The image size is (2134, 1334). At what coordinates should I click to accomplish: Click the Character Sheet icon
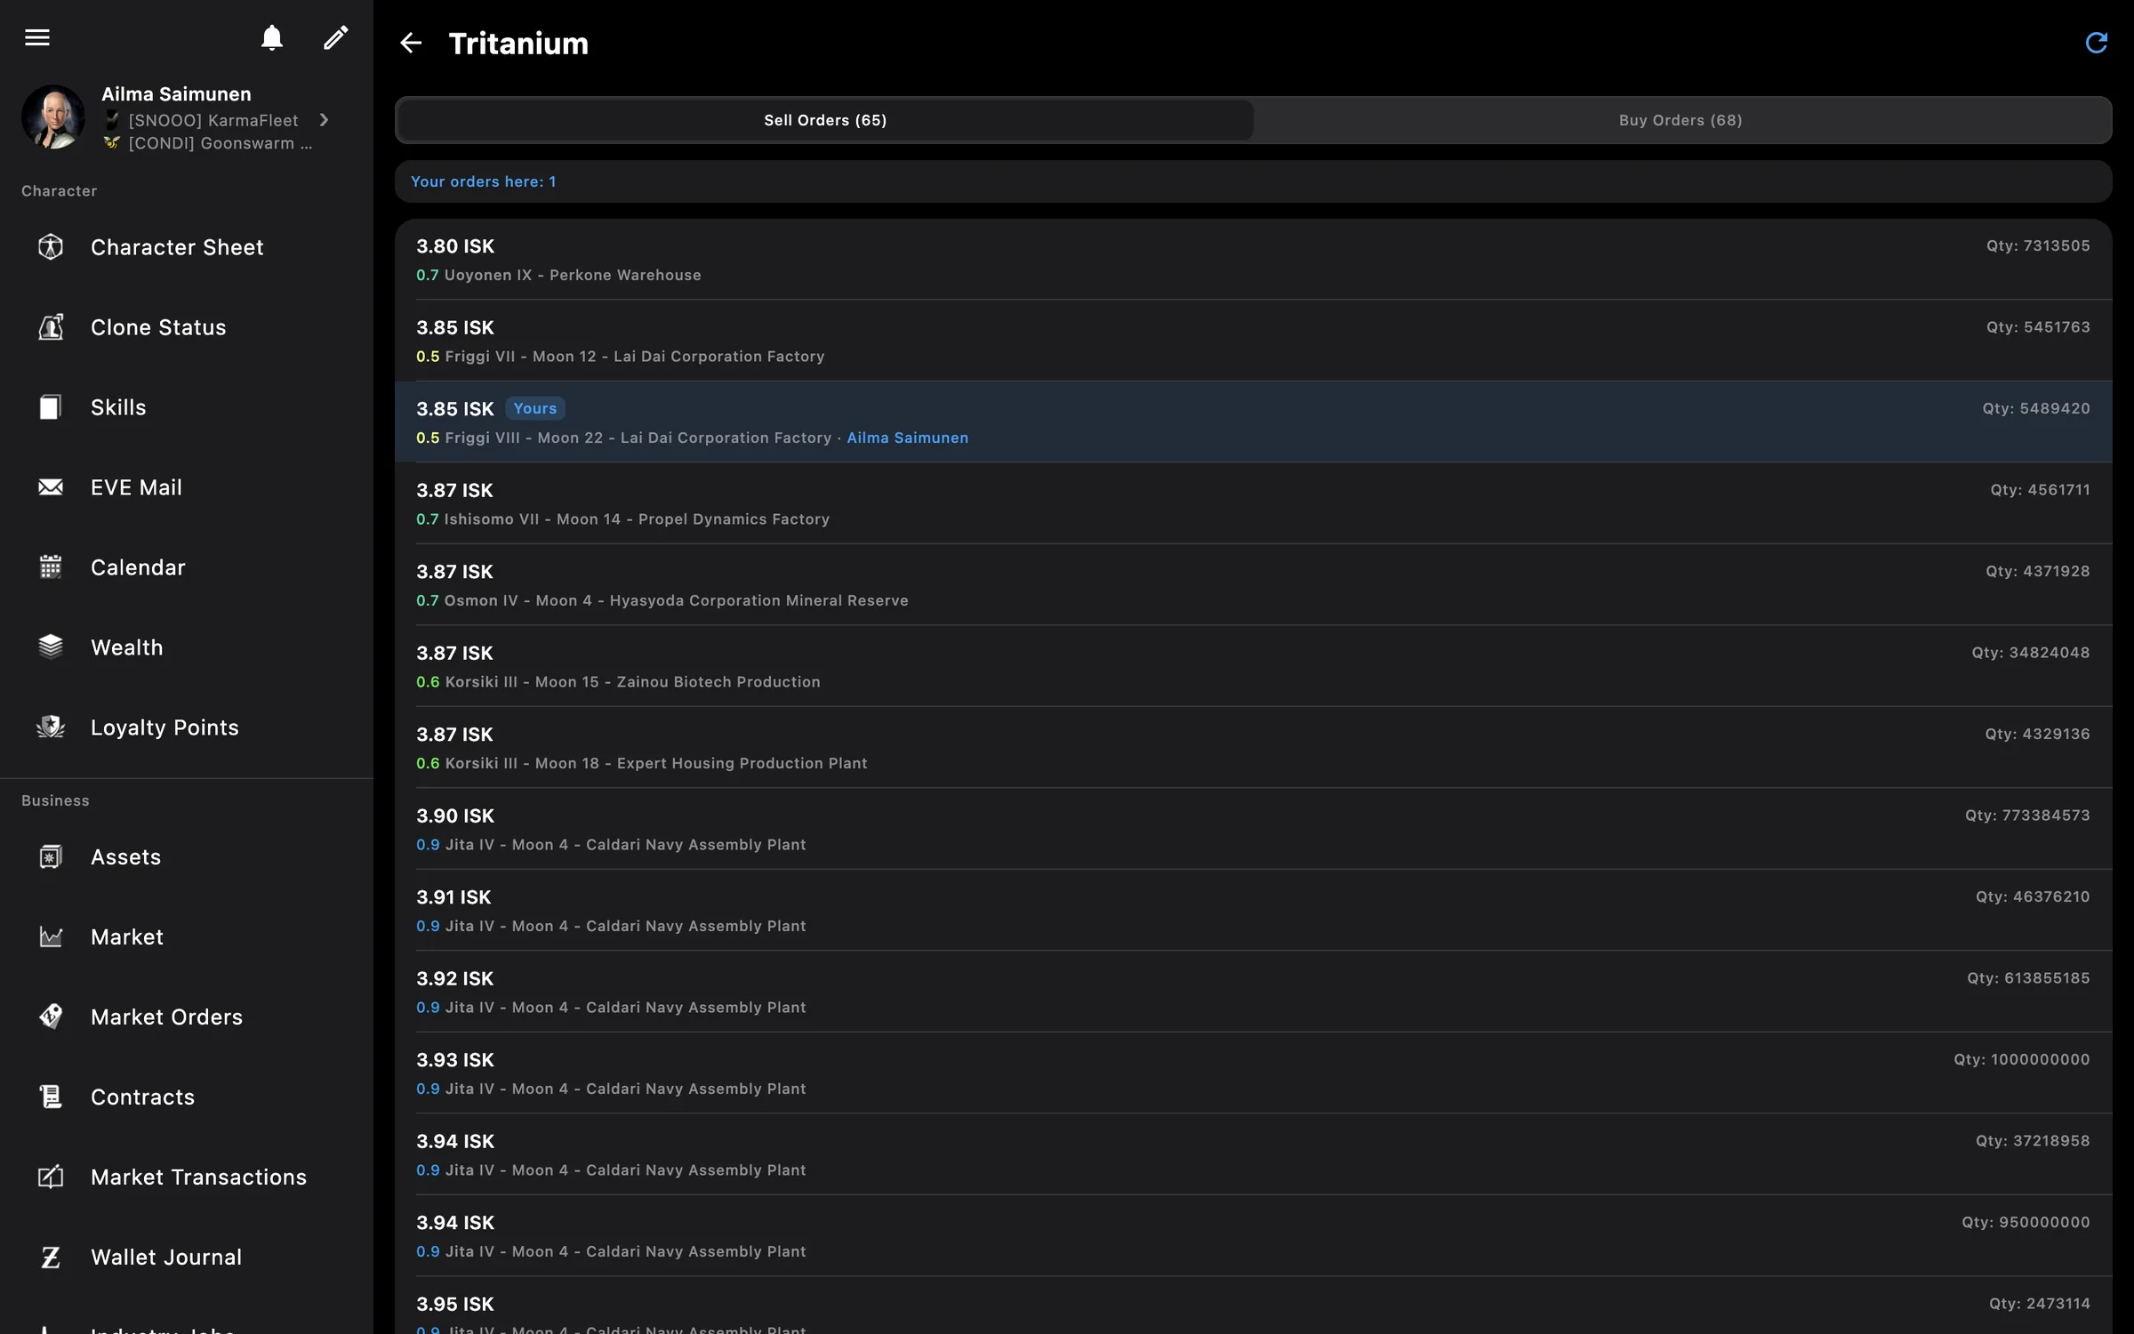point(51,246)
